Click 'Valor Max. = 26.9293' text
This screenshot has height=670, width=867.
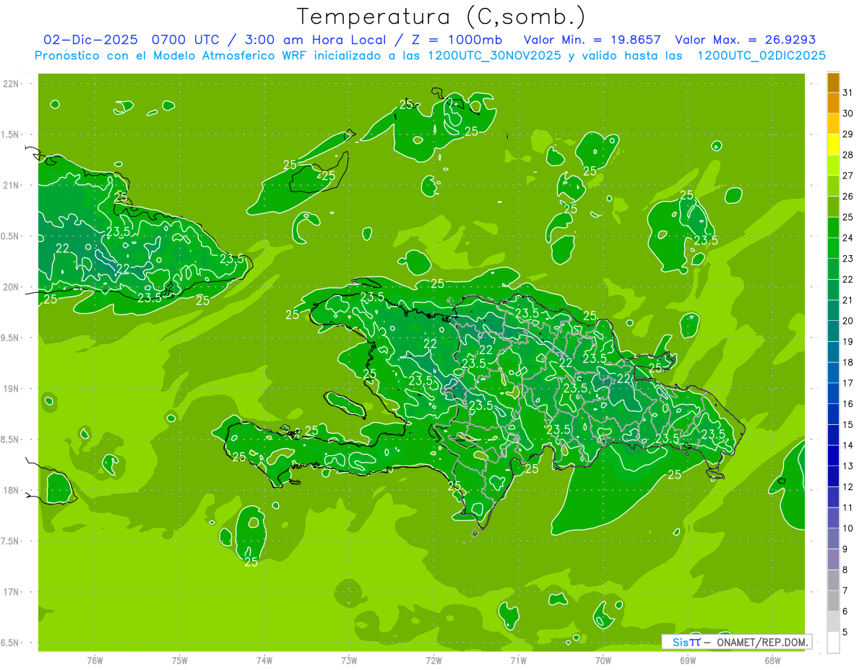point(745,40)
